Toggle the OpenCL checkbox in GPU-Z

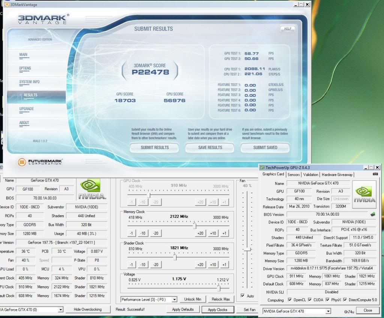[290, 300]
